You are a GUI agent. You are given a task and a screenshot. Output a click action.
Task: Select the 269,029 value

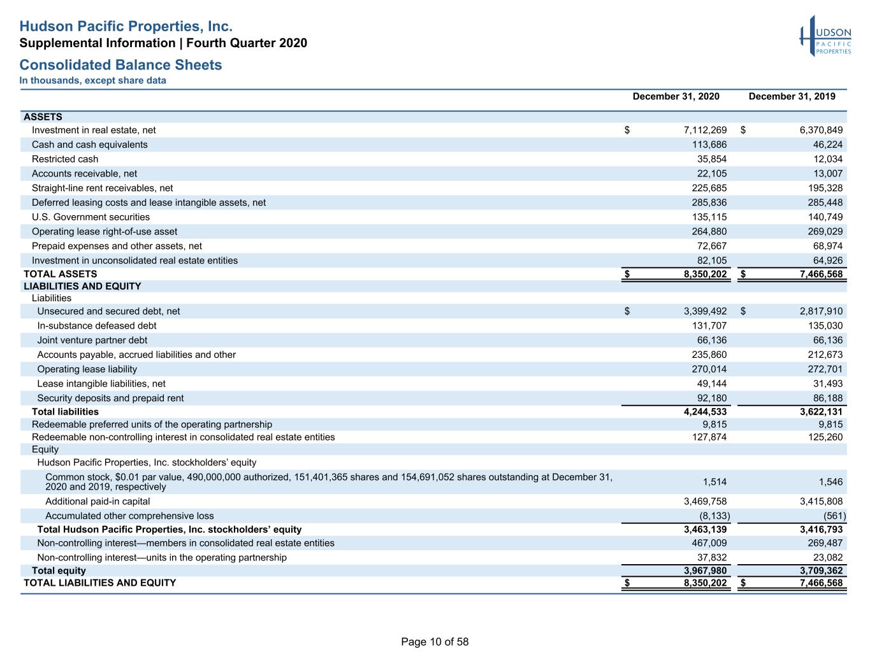(x=825, y=232)
